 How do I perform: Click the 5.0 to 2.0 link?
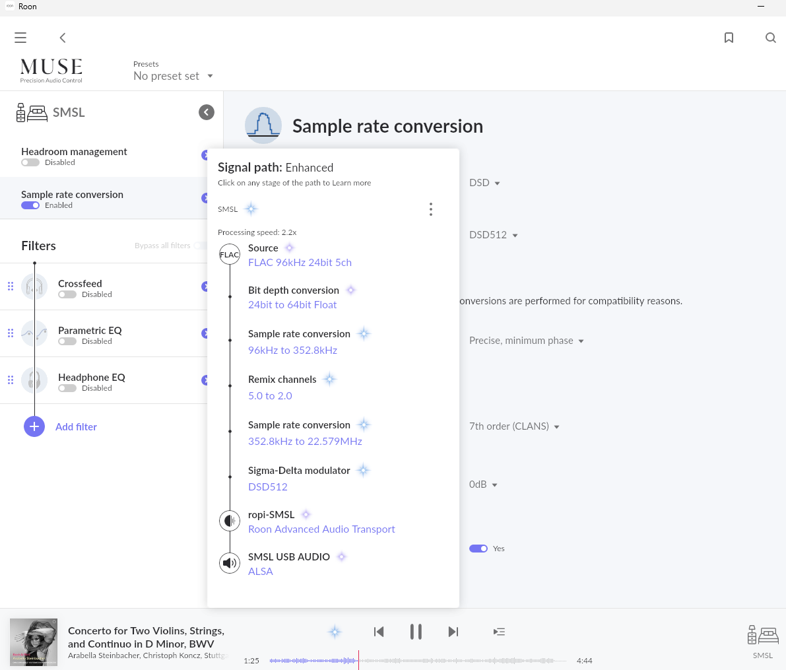pos(270,395)
